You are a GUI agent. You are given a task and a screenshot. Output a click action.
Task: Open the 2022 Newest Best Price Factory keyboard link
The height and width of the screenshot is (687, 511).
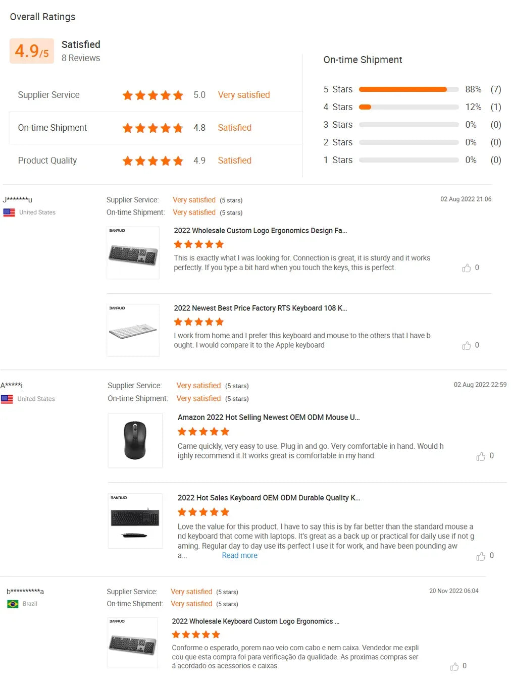[x=260, y=308]
